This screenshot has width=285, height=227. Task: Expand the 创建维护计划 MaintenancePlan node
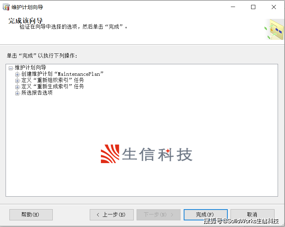17,74
